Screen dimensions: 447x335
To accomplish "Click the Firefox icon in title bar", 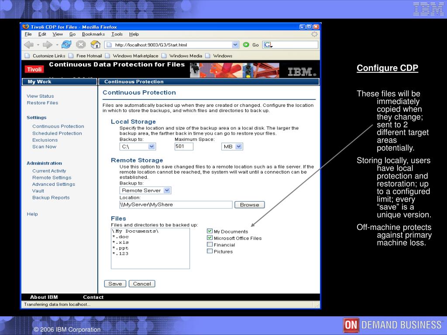I will [x=26, y=27].
